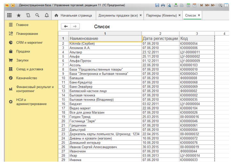Click the Save (floppy disk) icon

click(157, 5)
